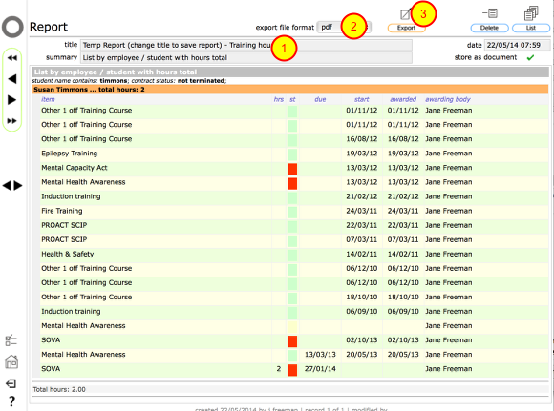Click the 'item' column header
Screen dimensions: 554x411
point(48,99)
